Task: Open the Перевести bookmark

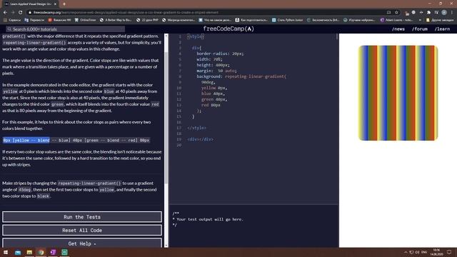Action: coord(34,20)
